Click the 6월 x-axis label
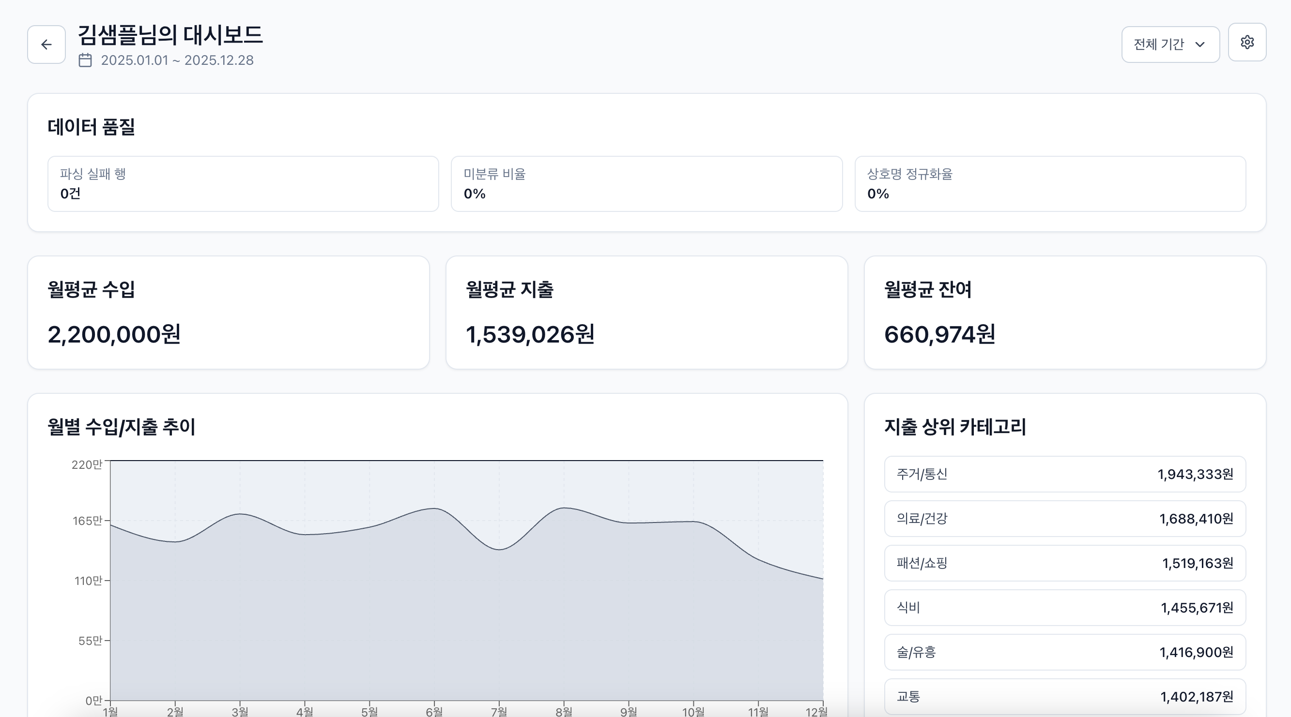The width and height of the screenshot is (1291, 717). [x=434, y=711]
